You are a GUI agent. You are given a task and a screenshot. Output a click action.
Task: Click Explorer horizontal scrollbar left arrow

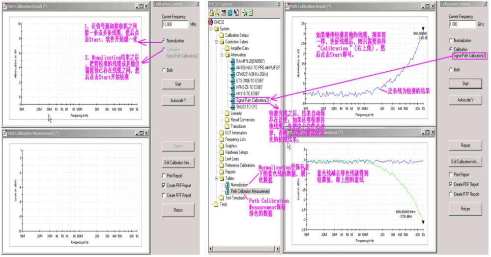[211, 249]
